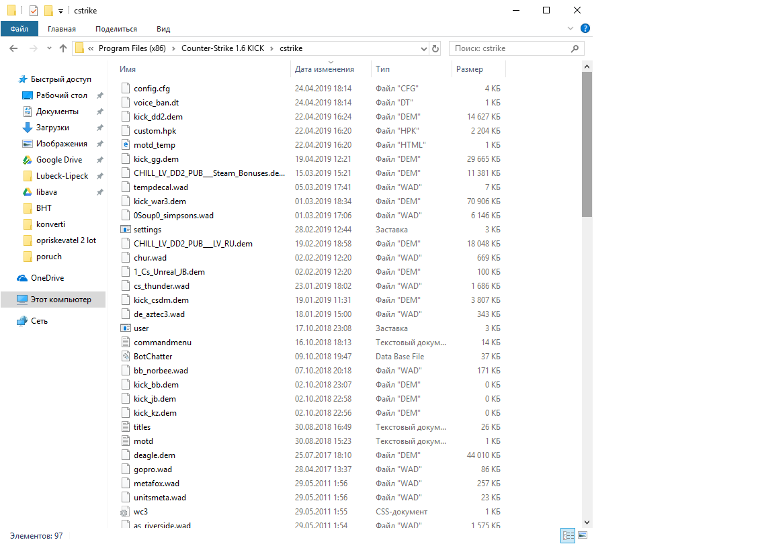The height and width of the screenshot is (544, 758).
Task: Open the Файл menu tab
Action: click(19, 29)
